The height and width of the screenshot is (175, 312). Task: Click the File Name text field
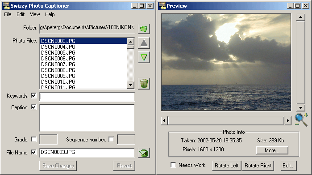(x=87, y=153)
